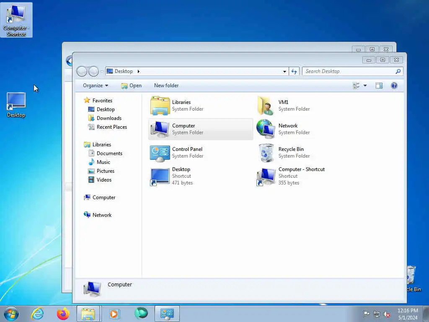Screen dimensions: 429x322
Task: Click New folder in the toolbar
Action: [166, 86]
